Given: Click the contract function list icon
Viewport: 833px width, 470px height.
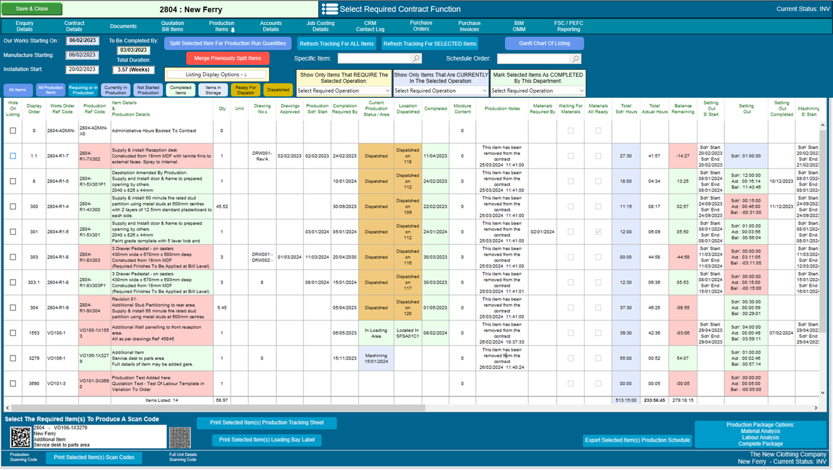Looking at the screenshot, I should (x=330, y=9).
